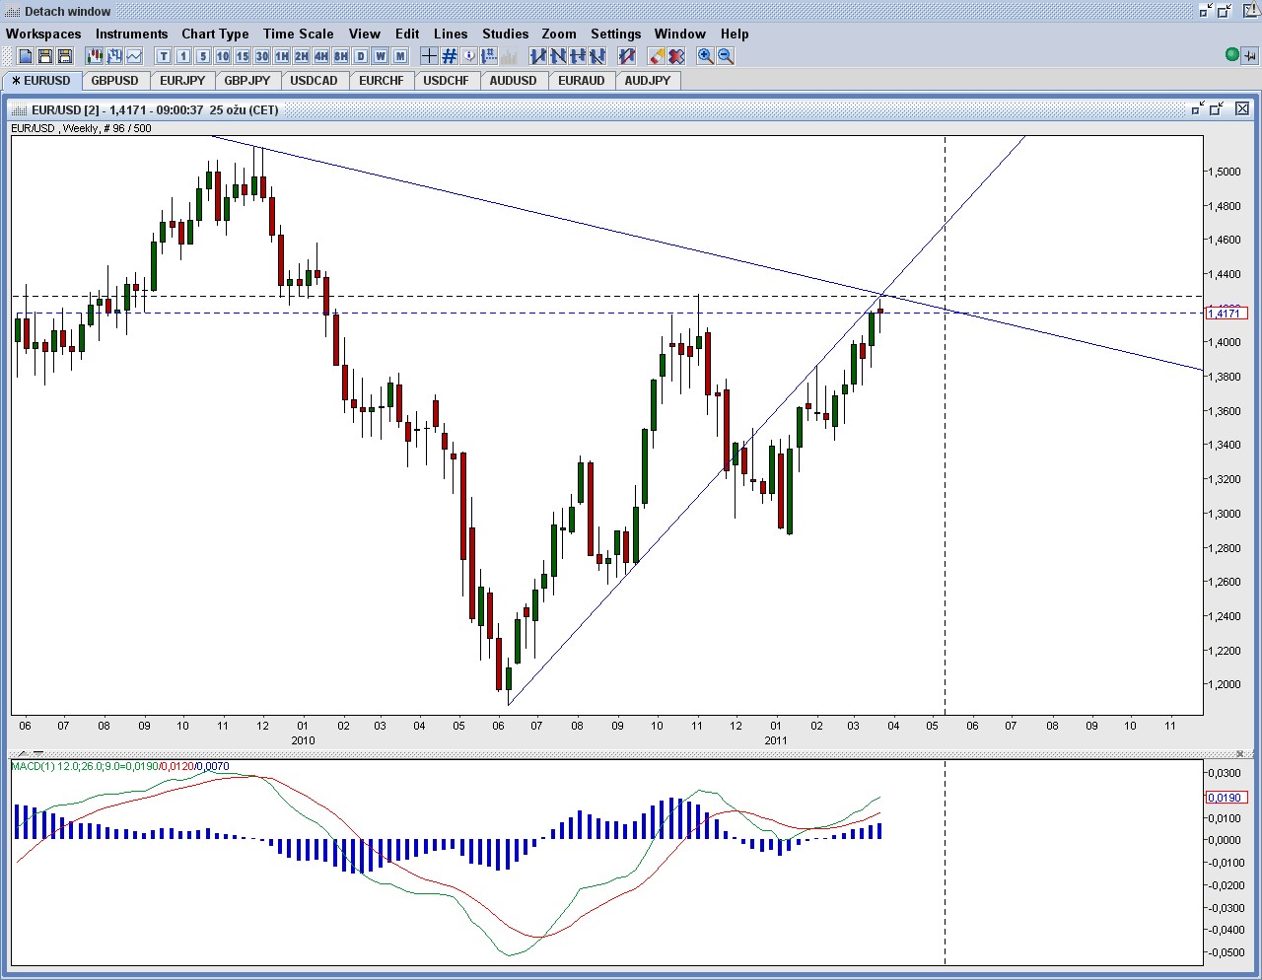Open the Studies menu

pos(506,34)
